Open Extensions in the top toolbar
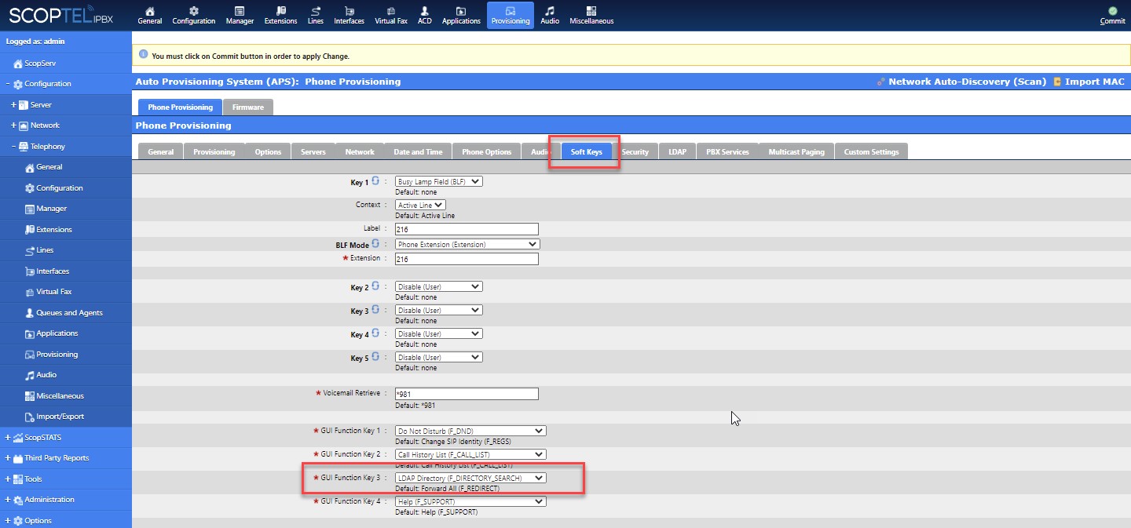 280,15
